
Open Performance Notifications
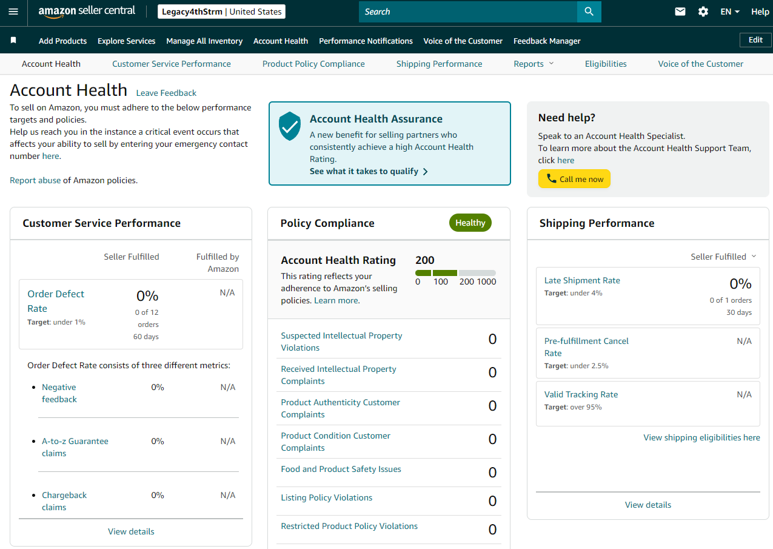366,41
